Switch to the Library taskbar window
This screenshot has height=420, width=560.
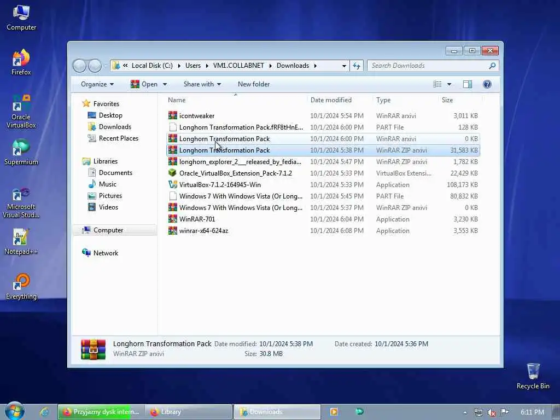click(189, 412)
